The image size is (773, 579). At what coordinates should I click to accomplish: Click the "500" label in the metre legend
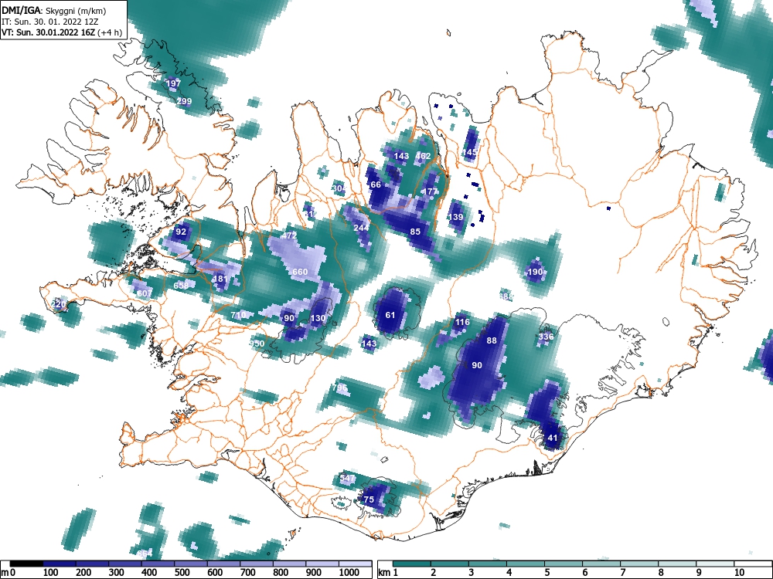(x=182, y=573)
